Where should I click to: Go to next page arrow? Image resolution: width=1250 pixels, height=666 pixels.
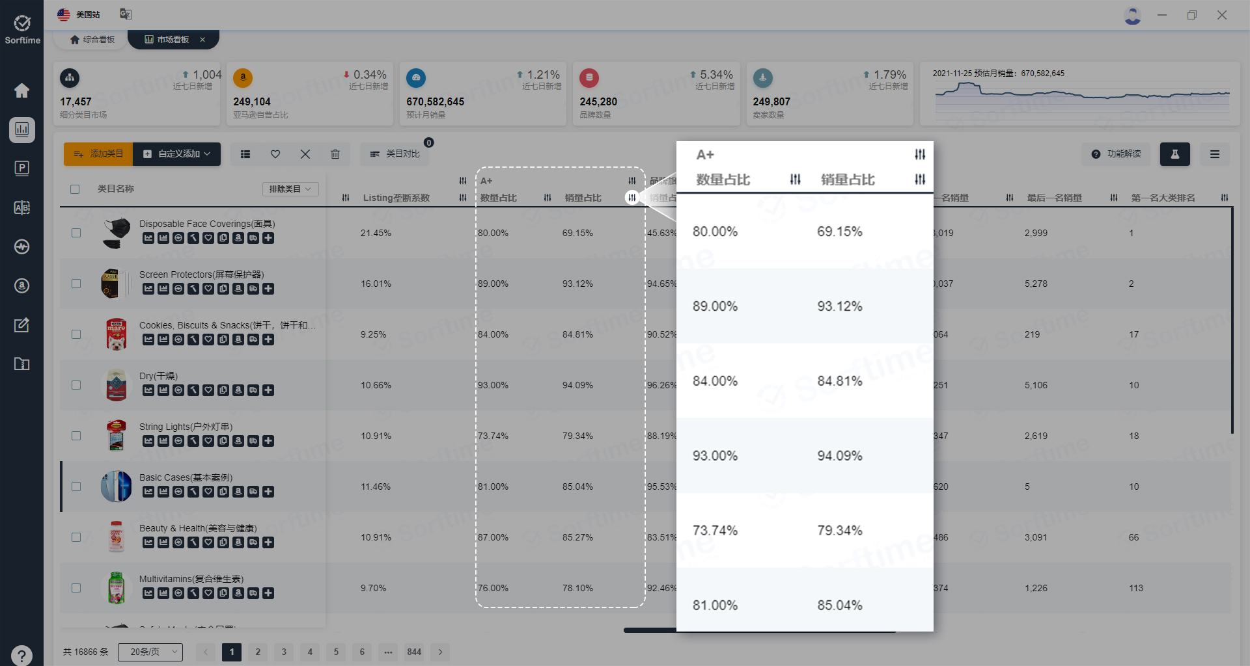click(440, 652)
